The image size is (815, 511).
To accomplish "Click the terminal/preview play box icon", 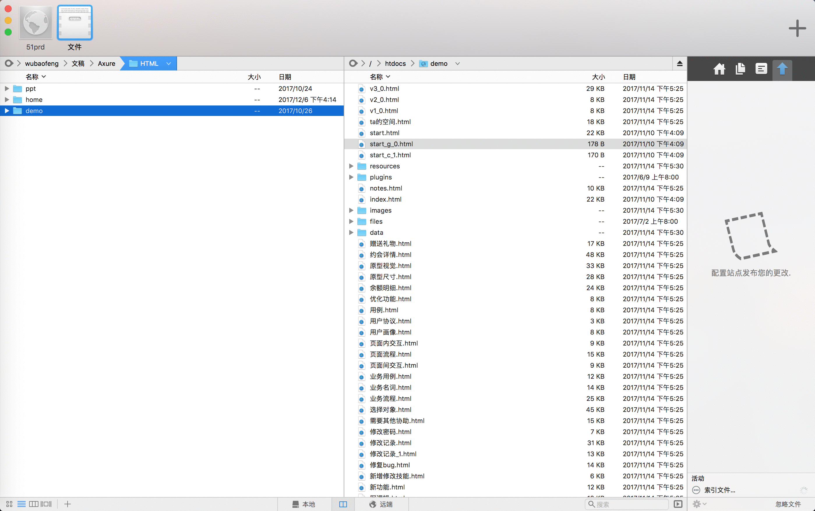I will 678,504.
